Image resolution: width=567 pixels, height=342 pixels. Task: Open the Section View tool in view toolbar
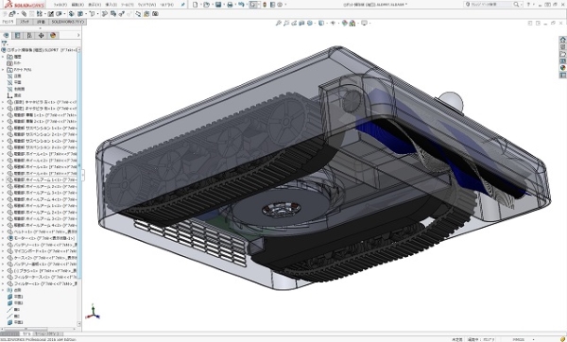coord(301,23)
